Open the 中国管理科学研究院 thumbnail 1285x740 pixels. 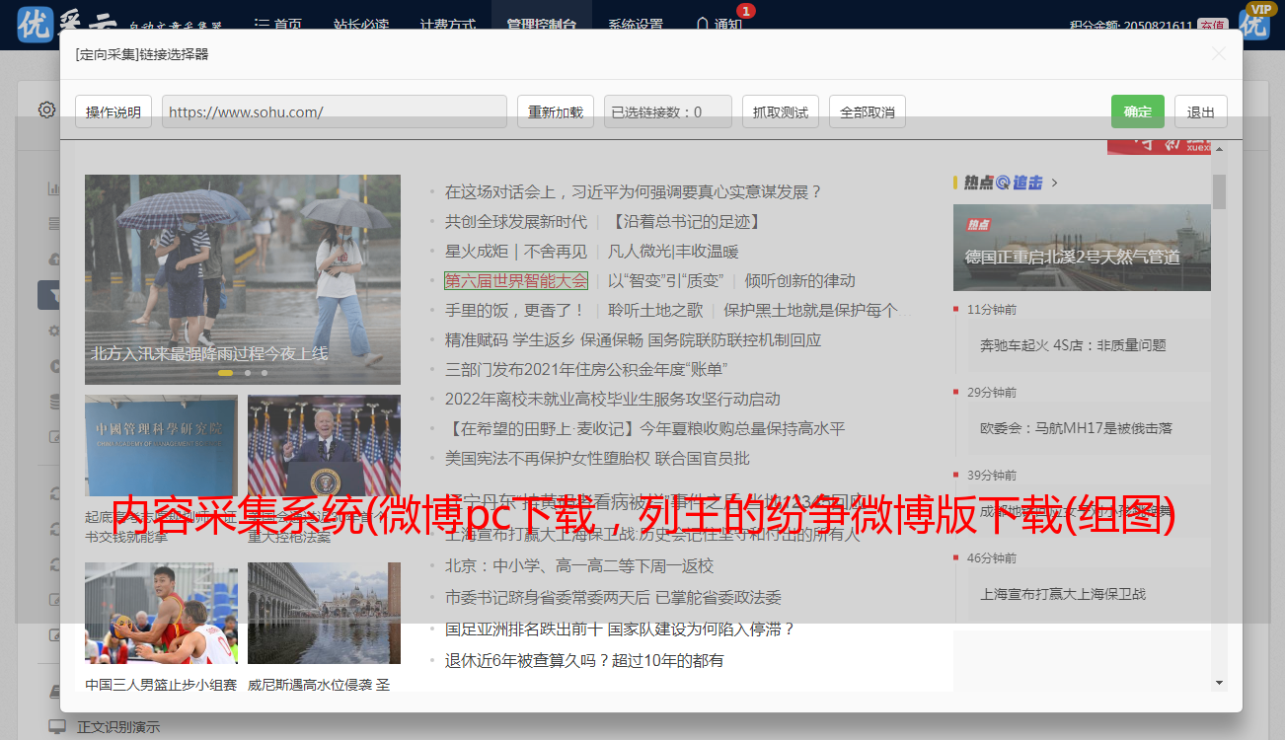click(161, 446)
